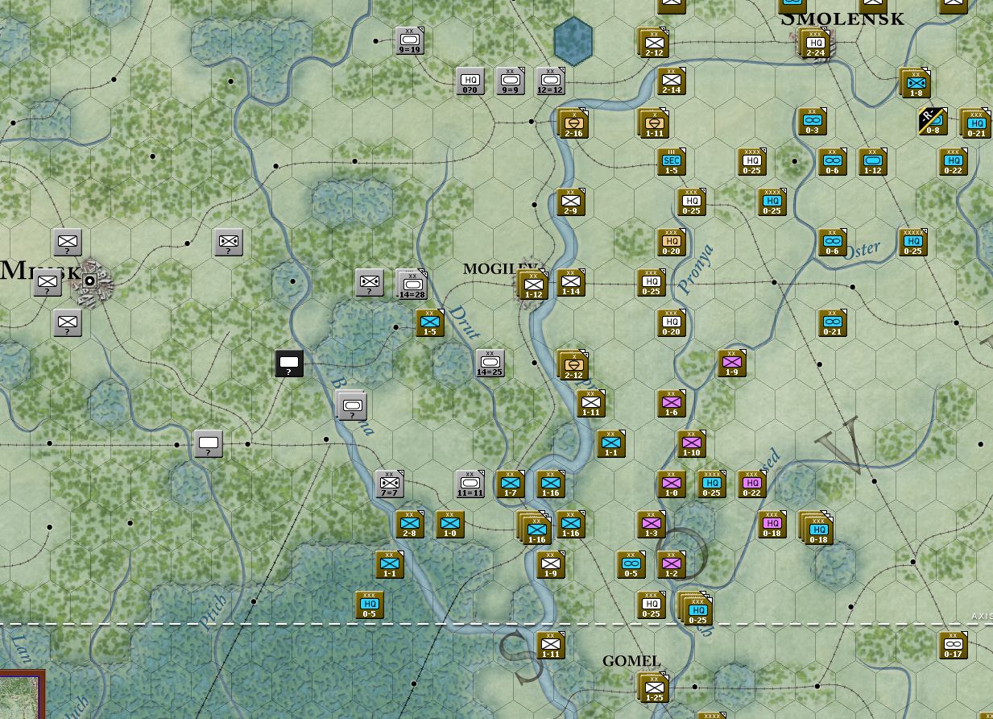Select the infantry unit labeled 2-9
Screen dimensions: 993x719
[x=571, y=202]
